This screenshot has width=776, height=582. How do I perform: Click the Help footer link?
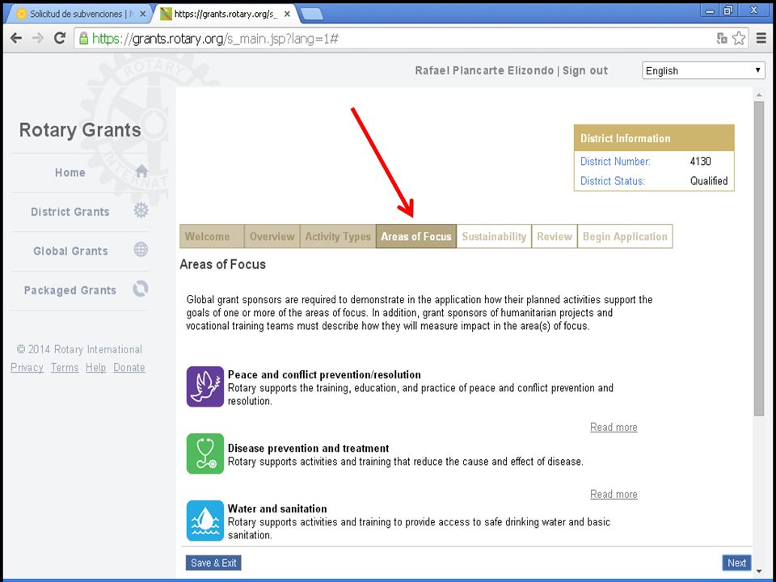point(95,367)
